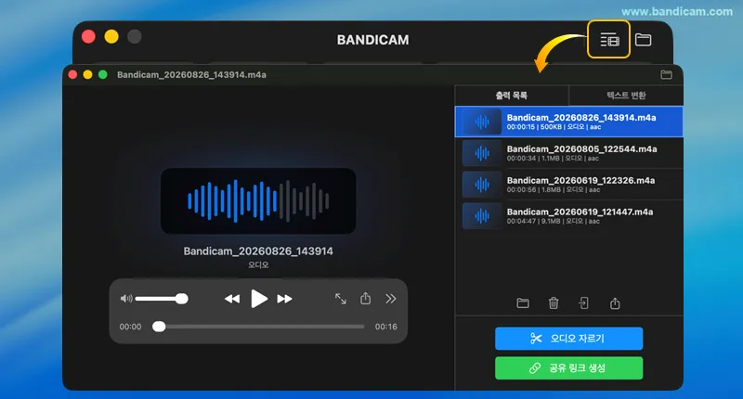The height and width of the screenshot is (399, 743).
Task: Select Bandicam_20260805_122544.m4a in list
Action: [568, 153]
